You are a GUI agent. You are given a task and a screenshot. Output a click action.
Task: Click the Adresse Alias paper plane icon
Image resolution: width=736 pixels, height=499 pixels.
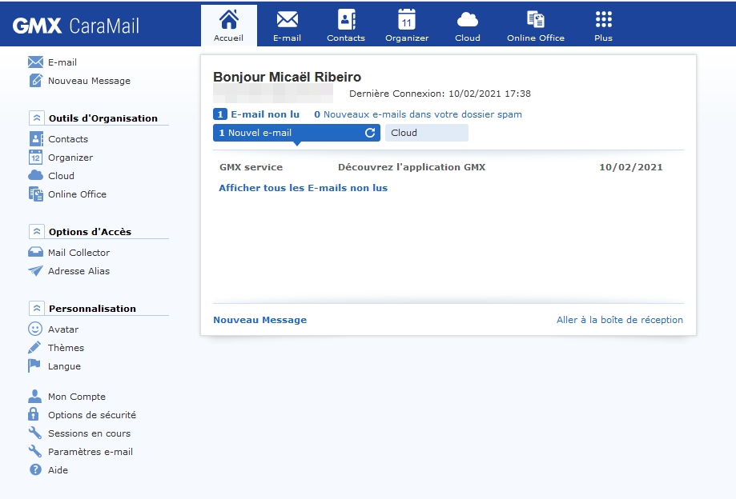tap(36, 271)
